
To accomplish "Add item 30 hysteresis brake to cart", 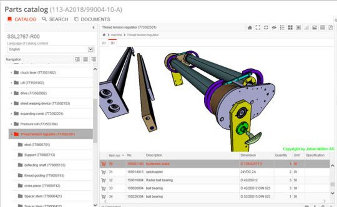I will pos(103,164).
